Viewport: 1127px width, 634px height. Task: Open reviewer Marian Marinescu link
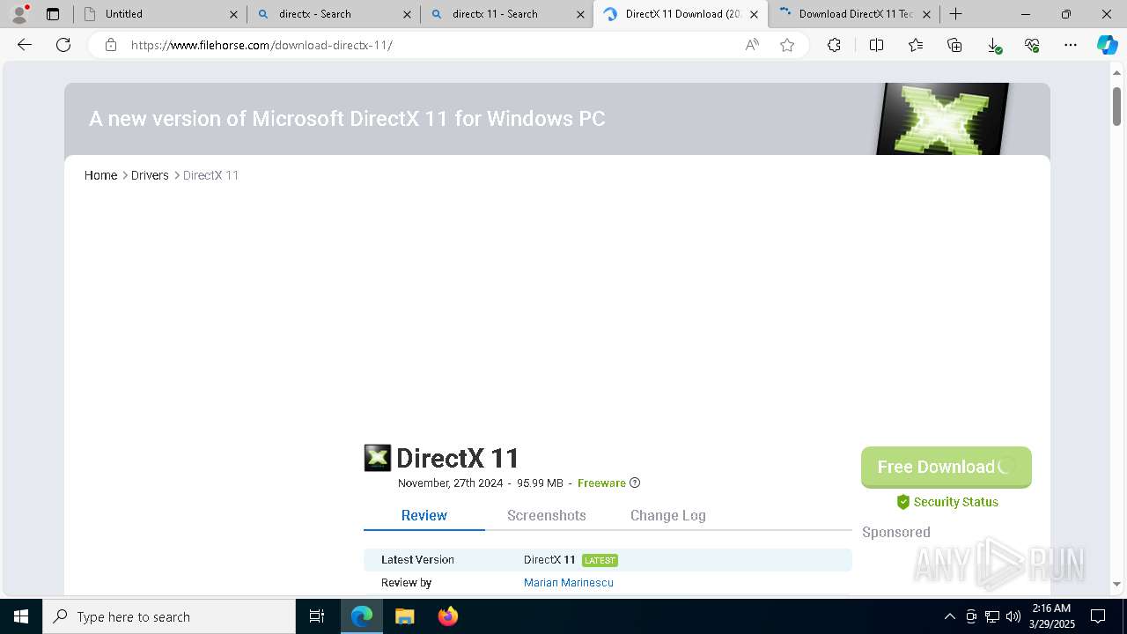tap(569, 583)
